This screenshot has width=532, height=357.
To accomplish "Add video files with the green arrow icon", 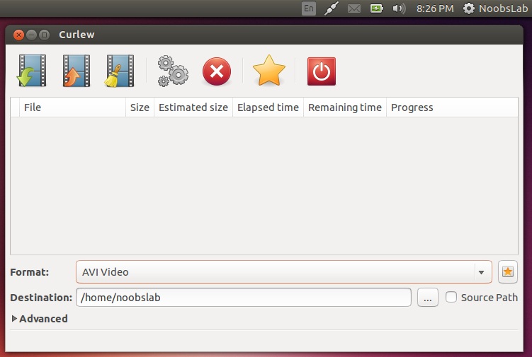I will tap(32, 71).
